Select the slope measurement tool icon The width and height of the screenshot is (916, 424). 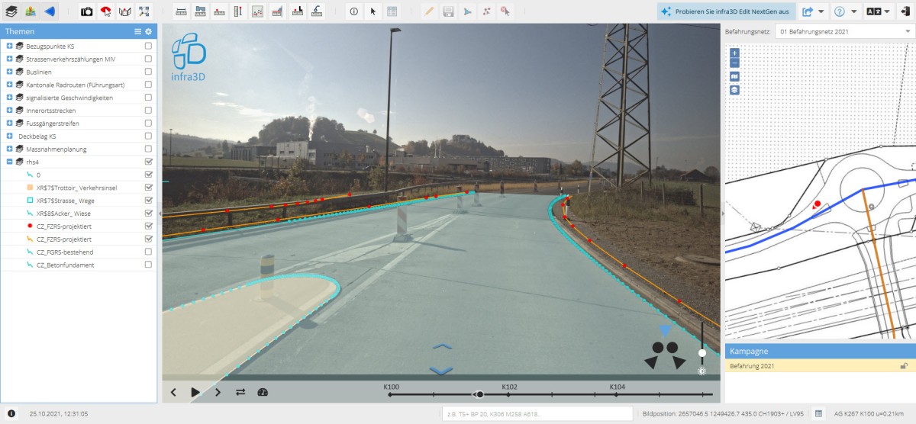coord(276,11)
